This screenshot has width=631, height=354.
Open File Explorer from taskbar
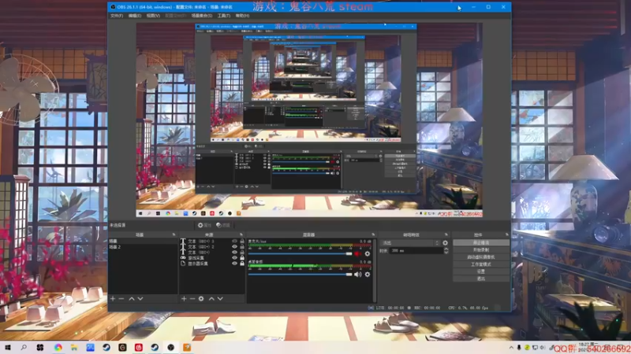[x=74, y=347]
